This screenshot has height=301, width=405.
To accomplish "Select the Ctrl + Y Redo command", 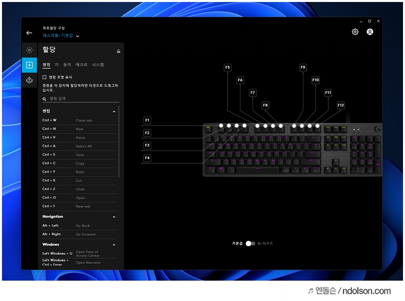I will (80, 172).
